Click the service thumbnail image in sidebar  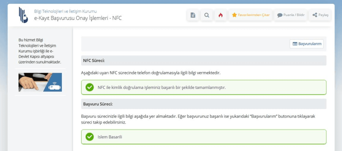tap(40, 82)
